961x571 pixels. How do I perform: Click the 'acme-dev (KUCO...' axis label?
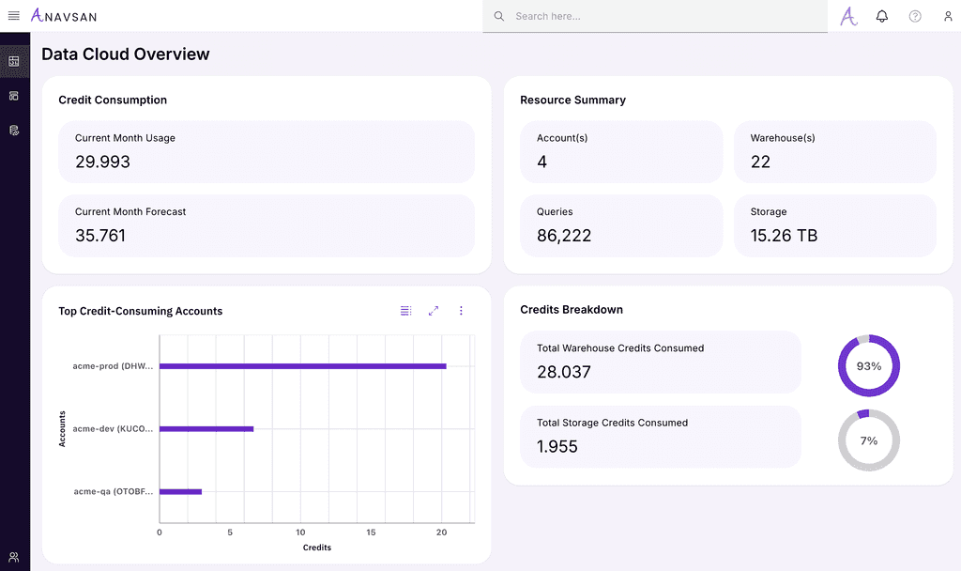point(113,428)
